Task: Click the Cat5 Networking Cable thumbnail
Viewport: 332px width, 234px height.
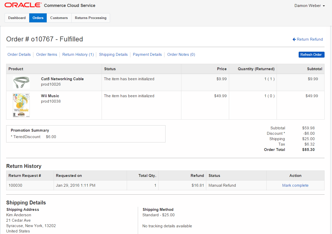Action: coord(21,82)
